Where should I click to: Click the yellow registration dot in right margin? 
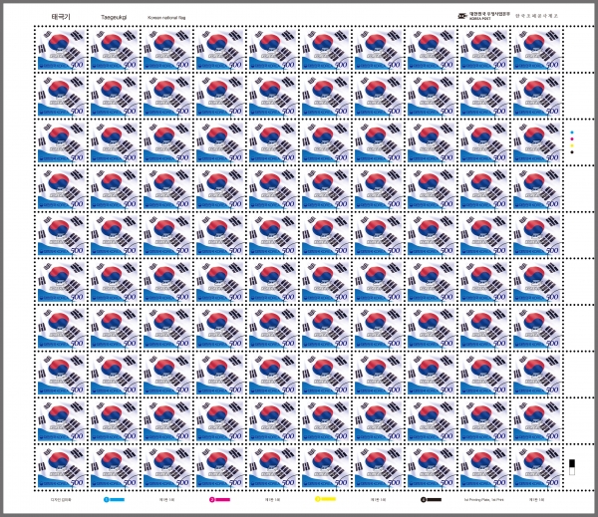click(572, 145)
